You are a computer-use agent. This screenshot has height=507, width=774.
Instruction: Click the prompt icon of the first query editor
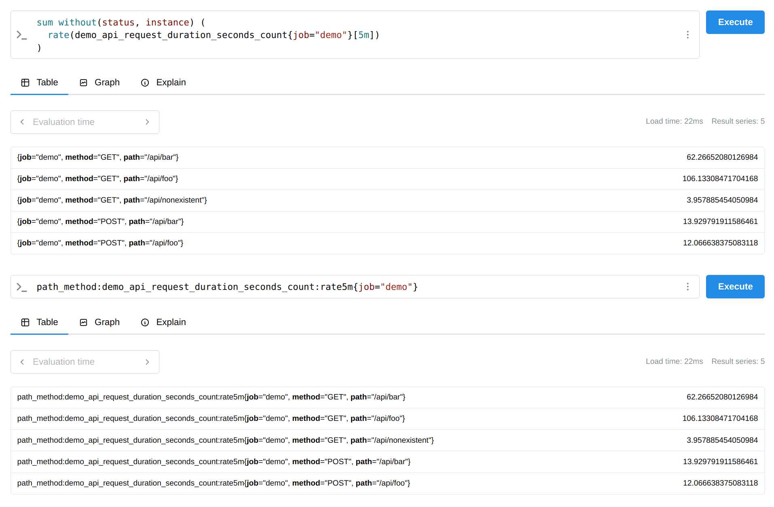[x=21, y=35]
